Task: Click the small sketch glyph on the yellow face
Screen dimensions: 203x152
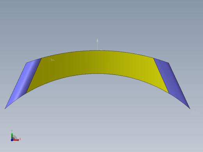Action: [53, 60]
